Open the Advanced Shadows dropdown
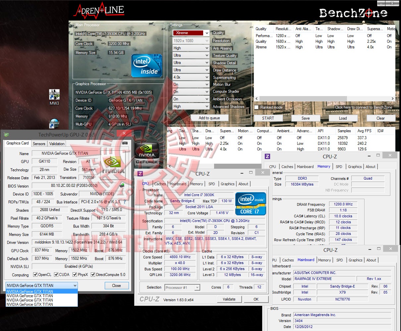The image size is (401, 331). [x=191, y=106]
